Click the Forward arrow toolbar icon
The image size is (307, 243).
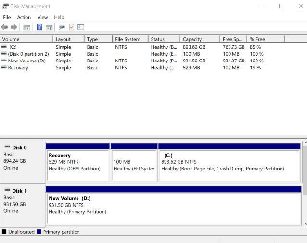[13, 27]
